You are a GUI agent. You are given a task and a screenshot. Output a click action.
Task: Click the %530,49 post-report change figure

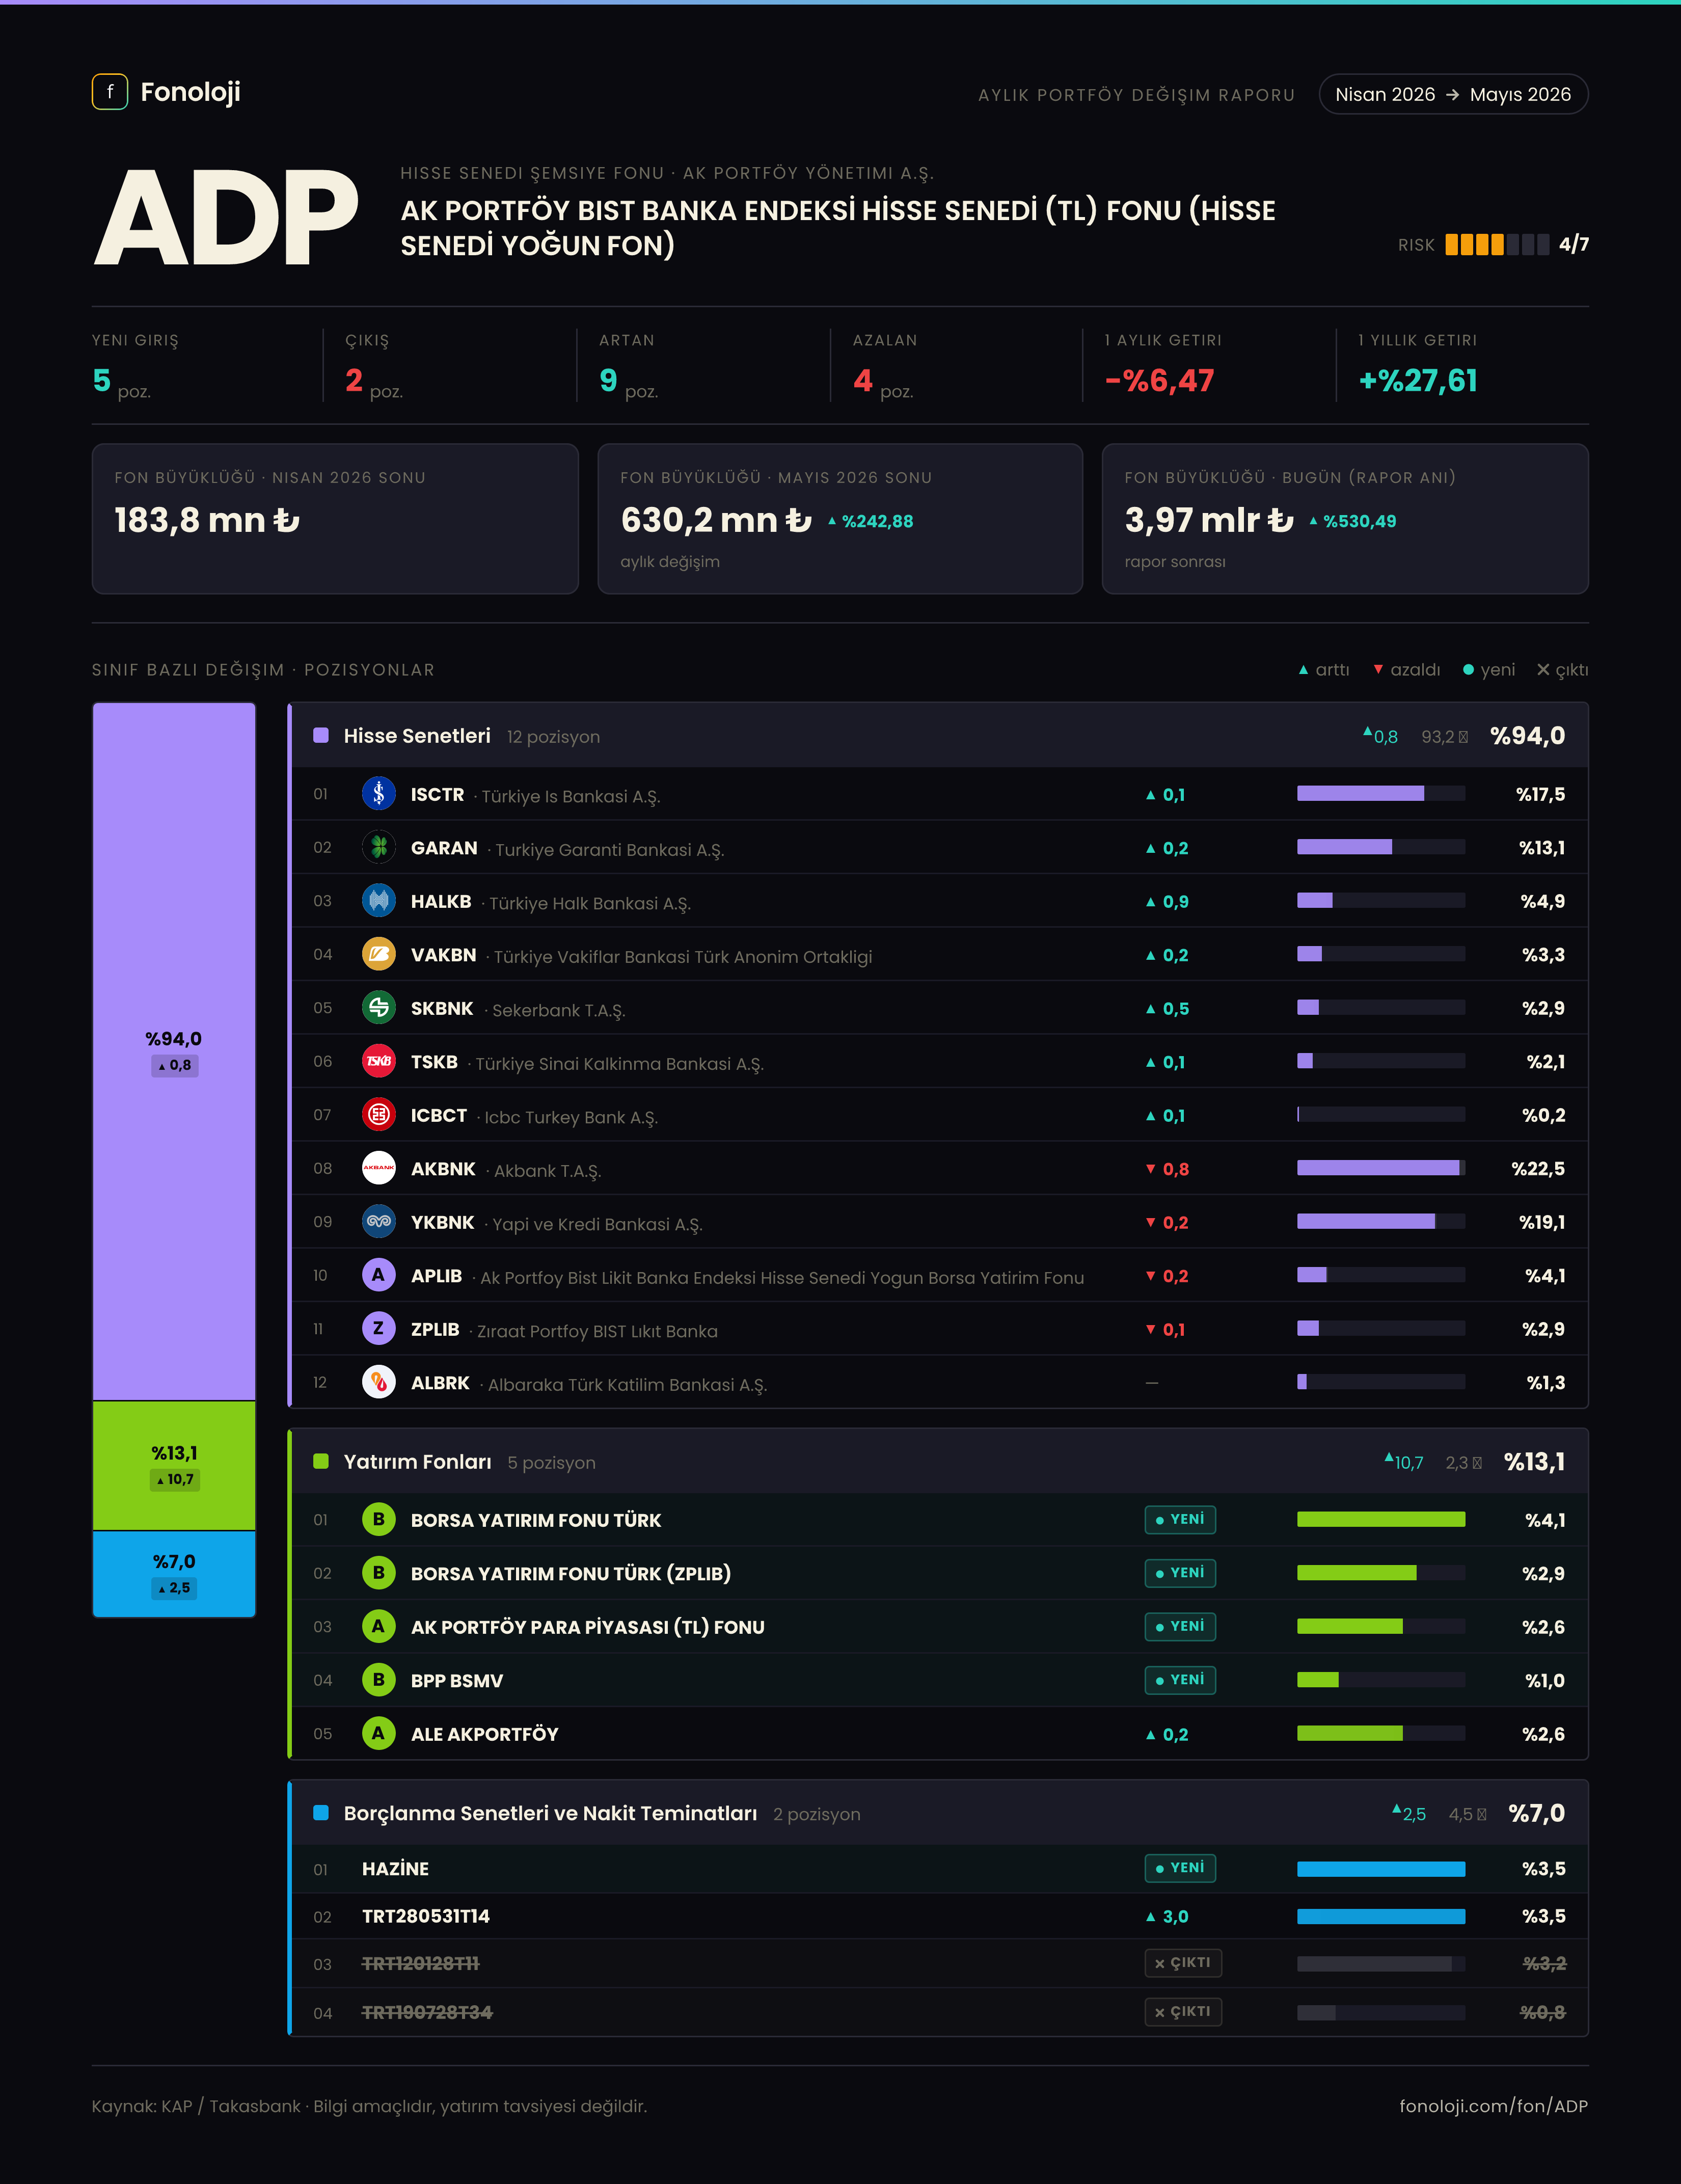1353,521
